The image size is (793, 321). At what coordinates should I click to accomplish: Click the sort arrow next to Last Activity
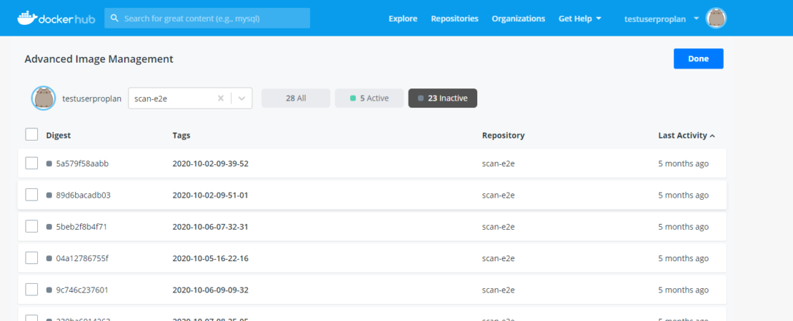pos(712,136)
